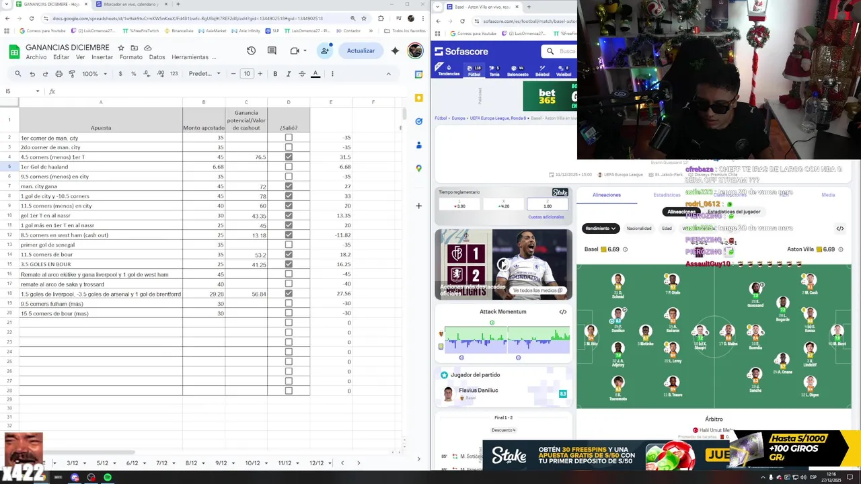Check cloud save status icon
861x484 pixels.
click(x=148, y=48)
